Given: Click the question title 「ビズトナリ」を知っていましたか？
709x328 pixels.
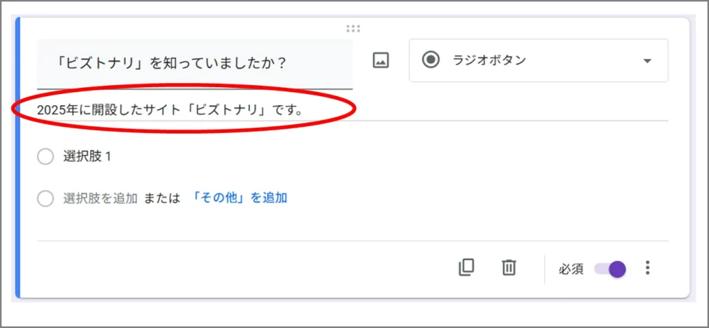Looking at the screenshot, I should pyautogui.click(x=173, y=63).
